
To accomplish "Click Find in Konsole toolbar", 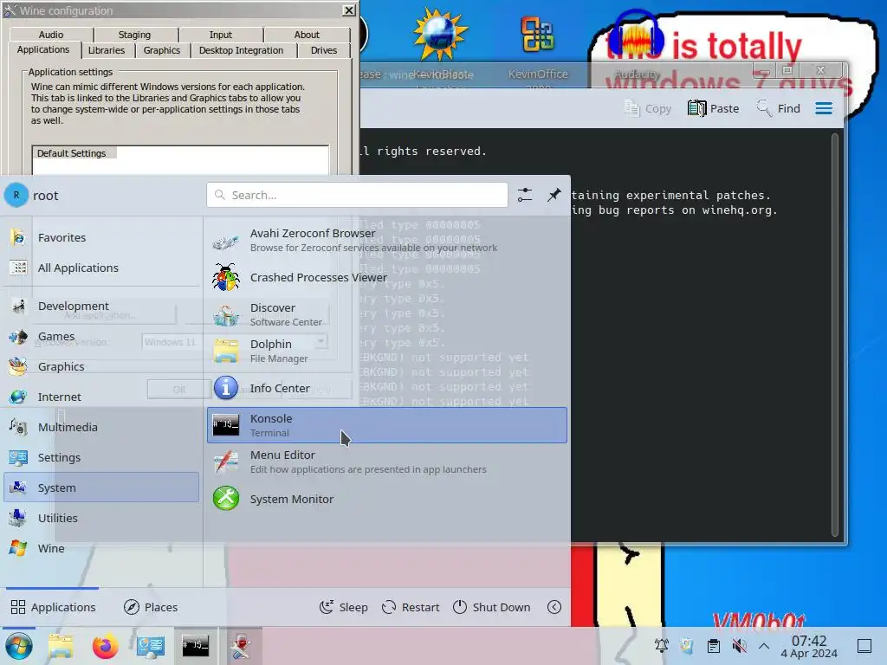I will (x=779, y=108).
